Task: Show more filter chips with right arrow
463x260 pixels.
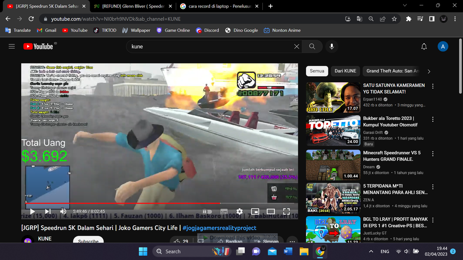Action: tap(429, 71)
